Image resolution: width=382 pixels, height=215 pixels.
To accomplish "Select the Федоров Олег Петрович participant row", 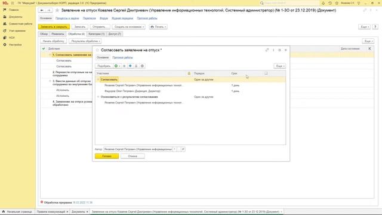I will point(190,91).
